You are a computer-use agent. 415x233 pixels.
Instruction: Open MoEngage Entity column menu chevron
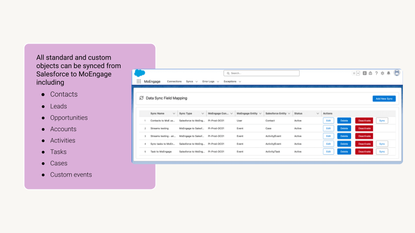coord(260,113)
